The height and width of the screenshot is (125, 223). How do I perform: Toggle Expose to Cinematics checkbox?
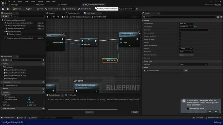180,45
